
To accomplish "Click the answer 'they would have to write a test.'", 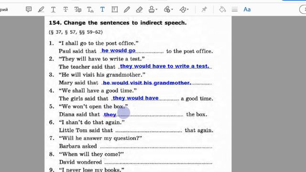I will click(164, 66).
